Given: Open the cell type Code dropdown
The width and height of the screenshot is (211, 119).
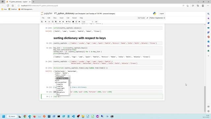Looking at the screenshot, I should [87, 22].
